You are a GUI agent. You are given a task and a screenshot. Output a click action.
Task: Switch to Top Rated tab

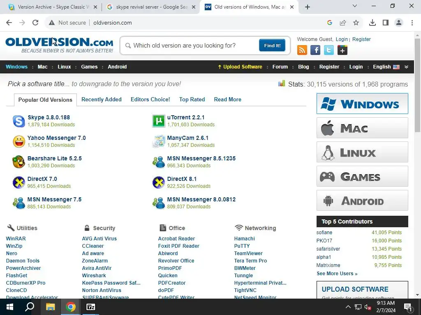point(192,99)
